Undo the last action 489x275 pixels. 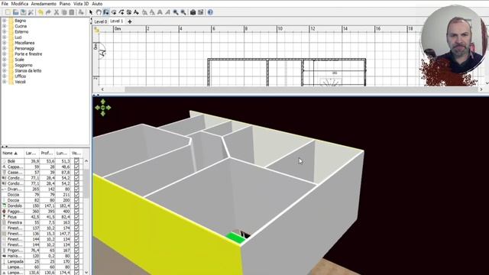(x=40, y=12)
